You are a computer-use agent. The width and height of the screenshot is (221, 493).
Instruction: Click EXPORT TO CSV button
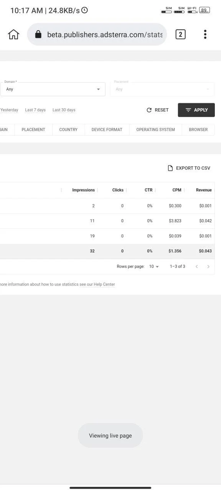(189, 168)
